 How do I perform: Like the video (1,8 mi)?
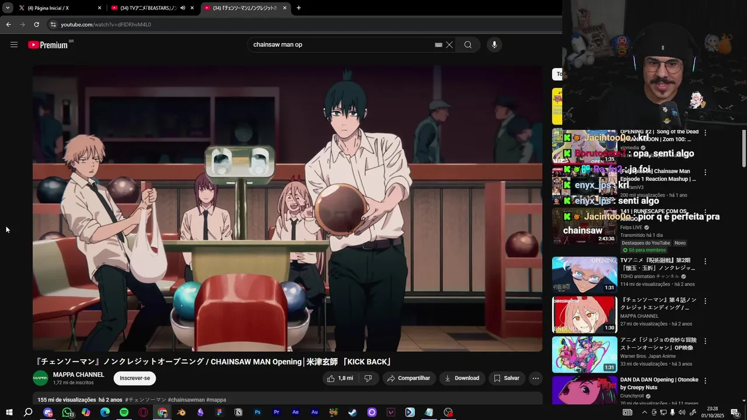tap(340, 378)
